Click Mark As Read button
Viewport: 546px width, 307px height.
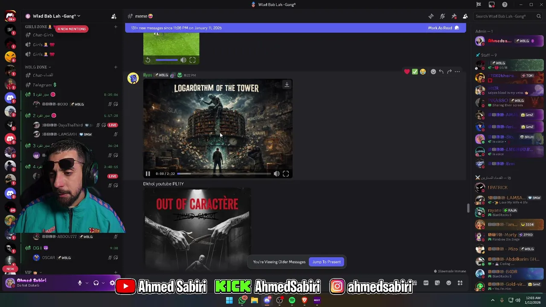tap(443, 28)
